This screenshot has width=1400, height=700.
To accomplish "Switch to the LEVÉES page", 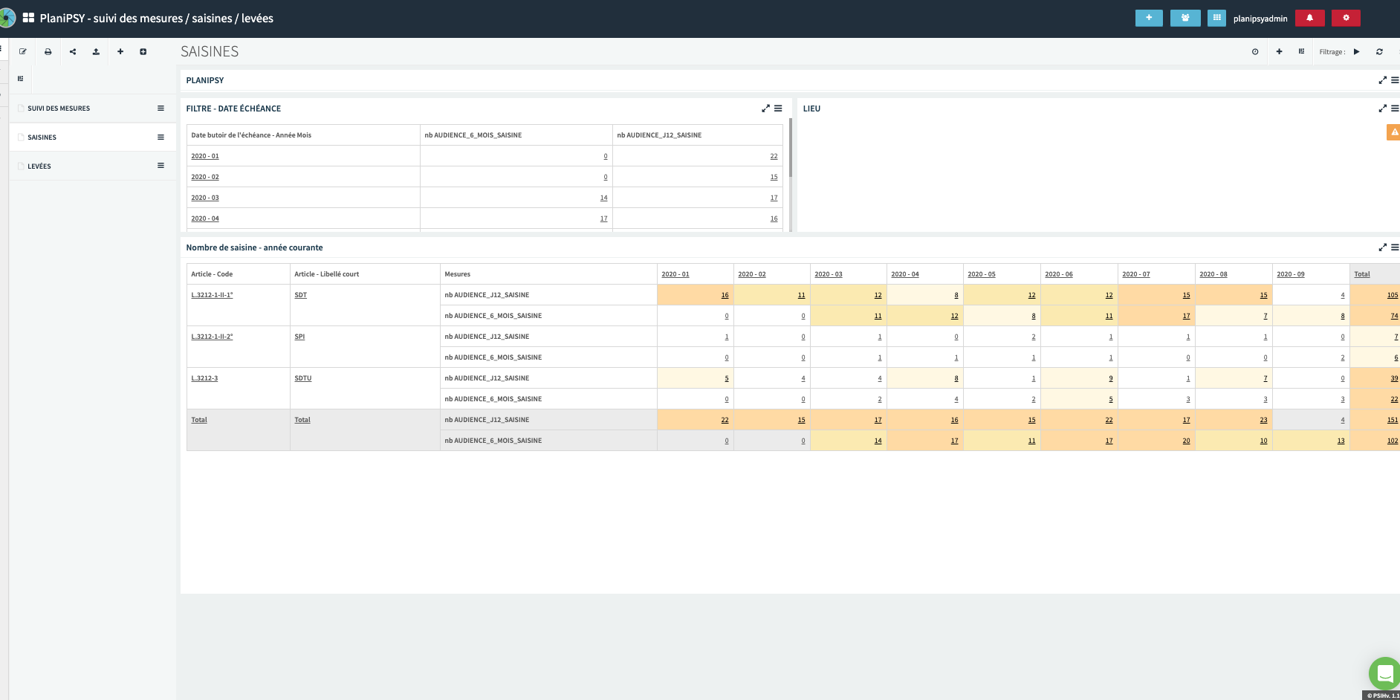I will click(39, 166).
